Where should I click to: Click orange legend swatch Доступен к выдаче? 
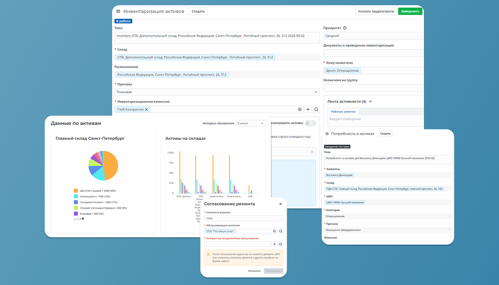tap(76, 190)
